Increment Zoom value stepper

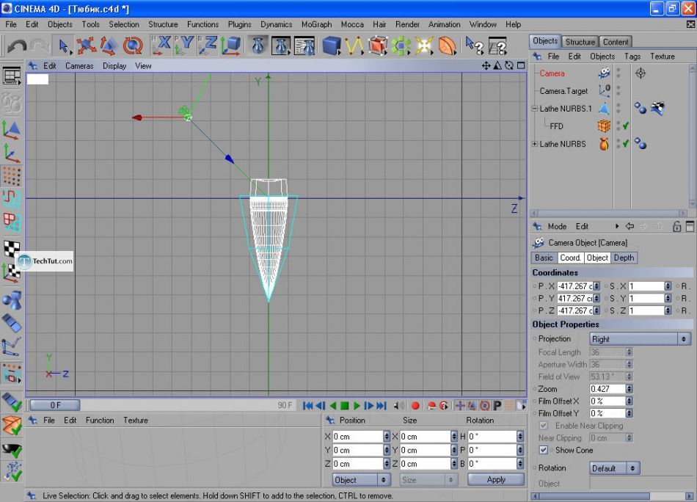[x=629, y=389]
